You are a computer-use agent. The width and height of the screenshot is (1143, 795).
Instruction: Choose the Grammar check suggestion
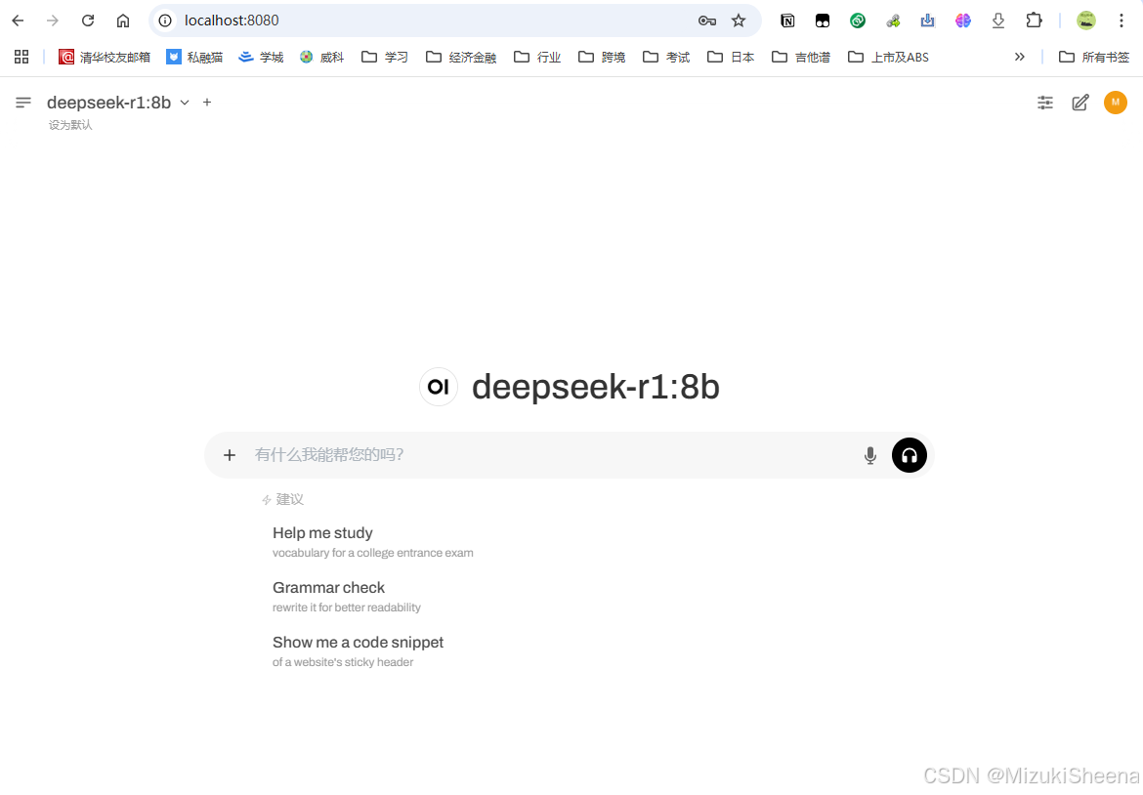click(x=346, y=597)
